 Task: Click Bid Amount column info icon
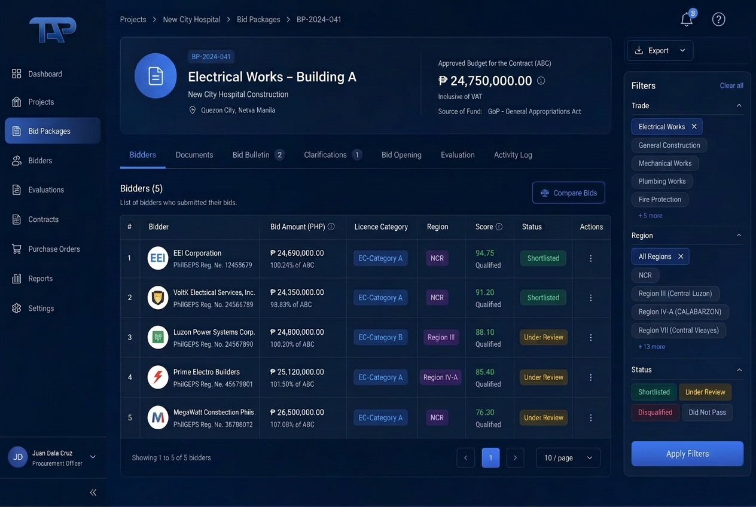pyautogui.click(x=331, y=227)
